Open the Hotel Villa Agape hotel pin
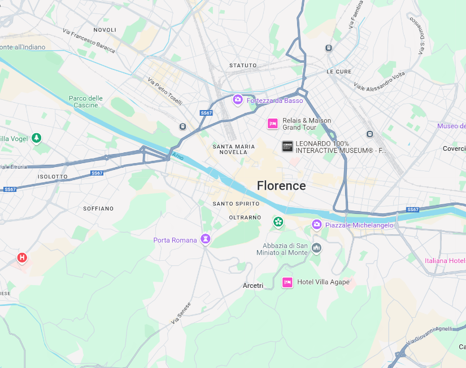This screenshot has width=466, height=368. coord(288,282)
